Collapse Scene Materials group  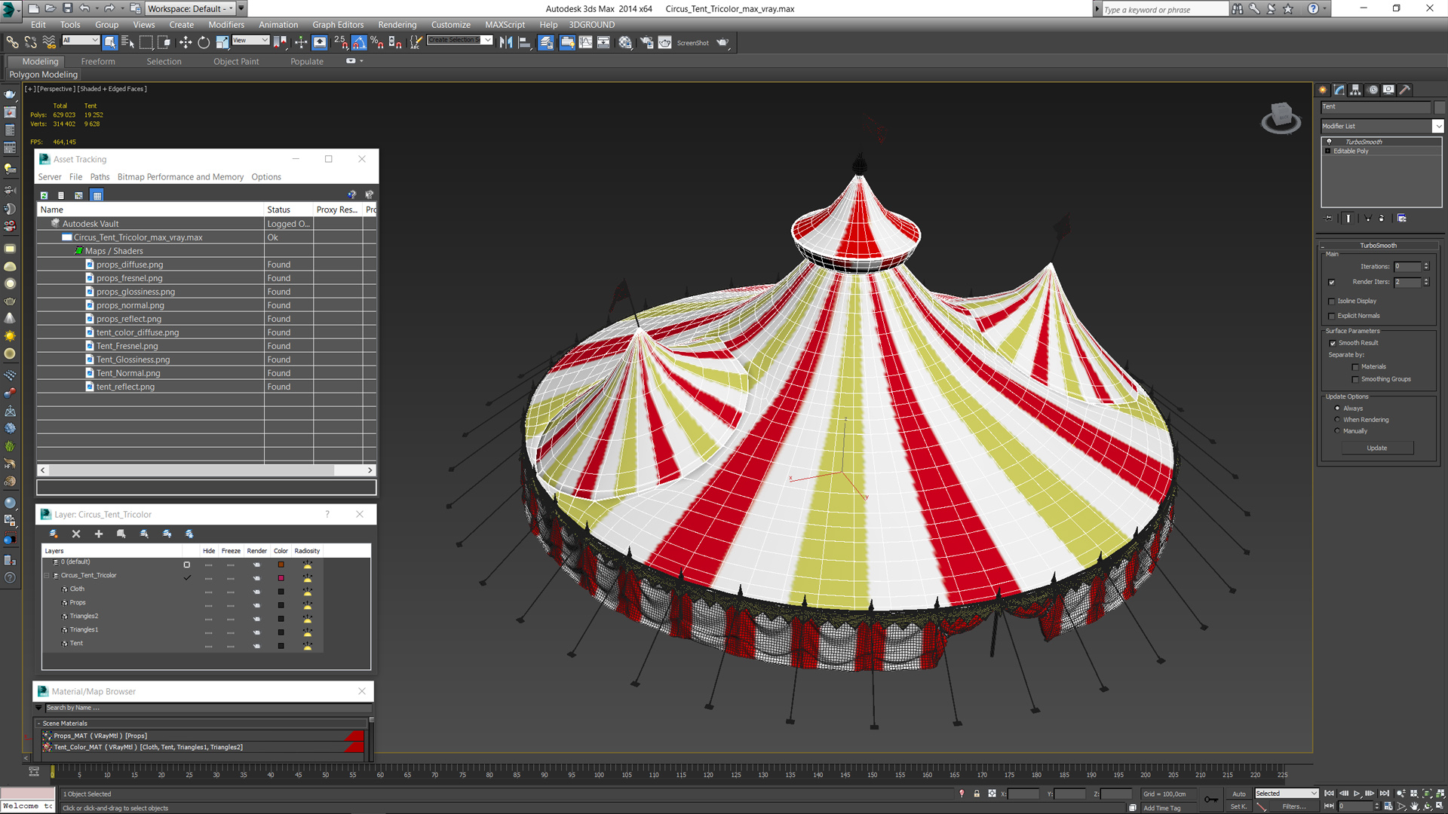click(38, 723)
